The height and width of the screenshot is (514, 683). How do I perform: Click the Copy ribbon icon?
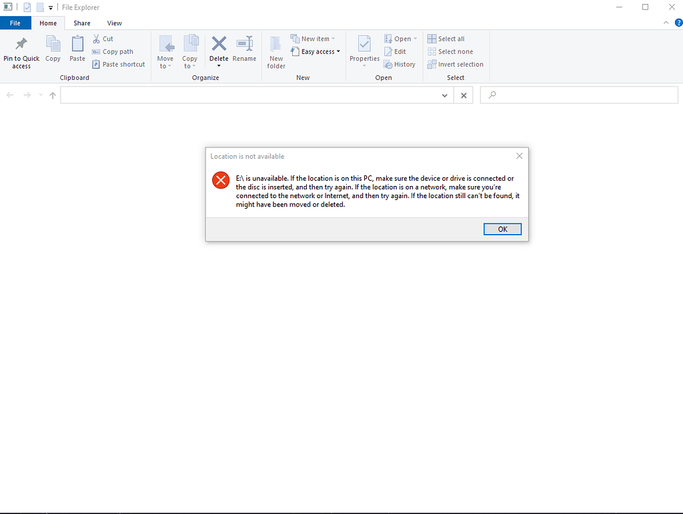click(53, 43)
